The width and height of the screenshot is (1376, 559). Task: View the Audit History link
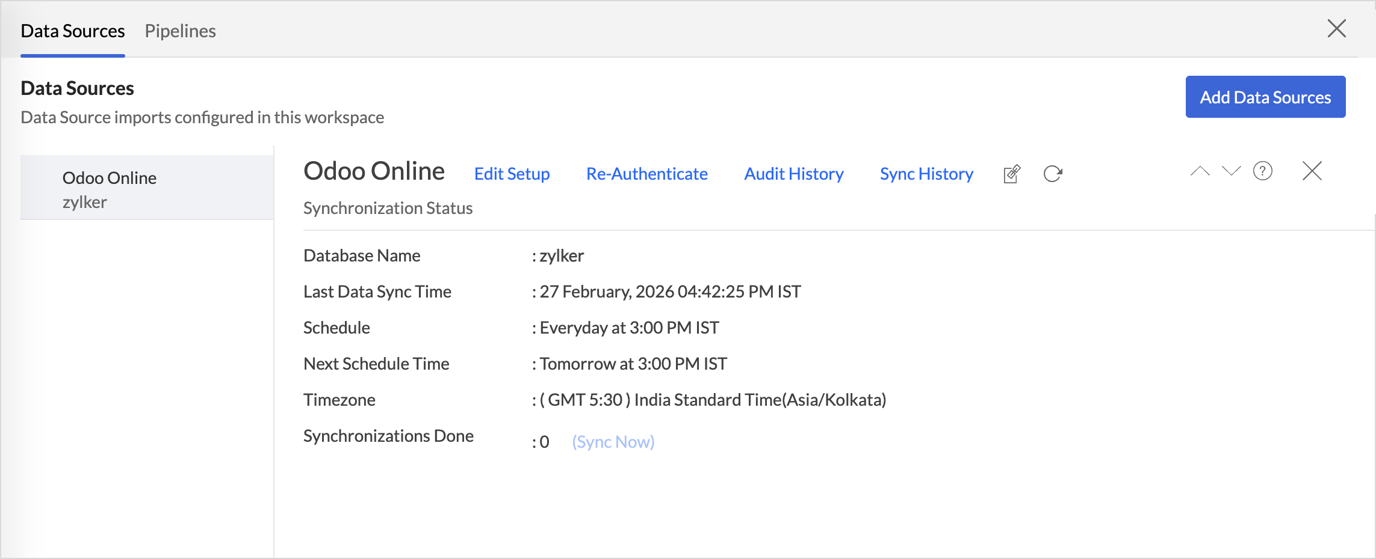pyautogui.click(x=793, y=174)
